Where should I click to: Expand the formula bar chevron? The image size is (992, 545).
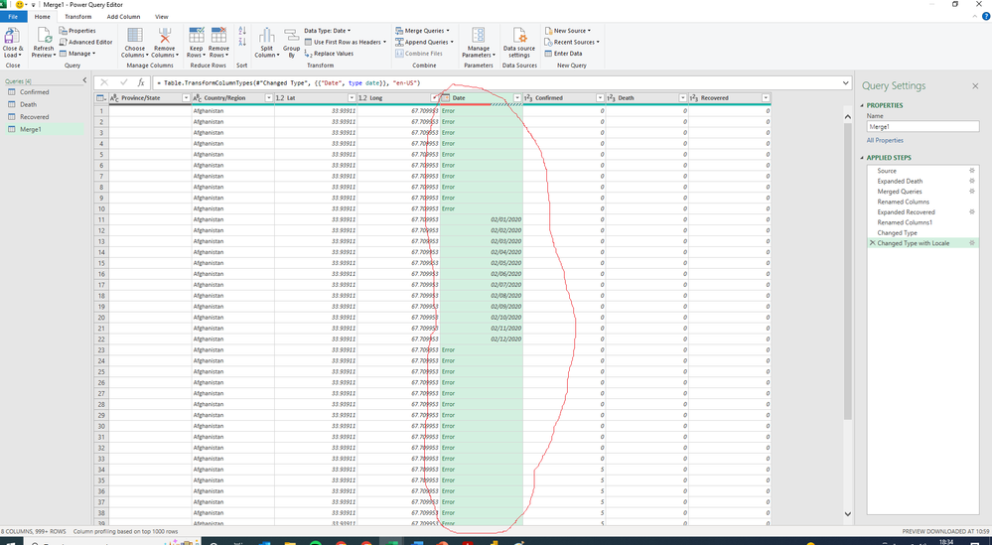point(846,82)
